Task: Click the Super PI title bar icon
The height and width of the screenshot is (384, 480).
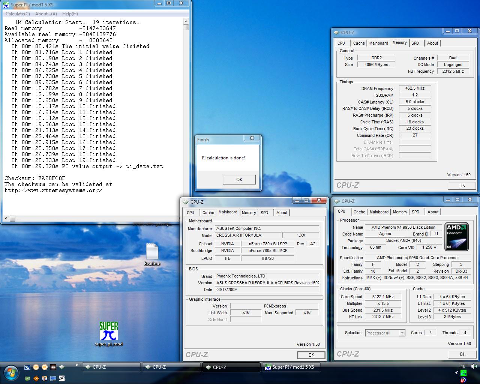Action: 6,5
